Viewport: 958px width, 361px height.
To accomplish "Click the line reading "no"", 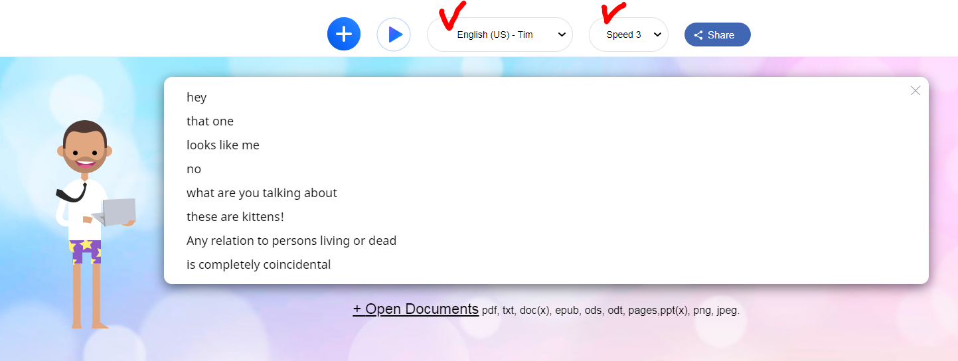I will click(194, 169).
